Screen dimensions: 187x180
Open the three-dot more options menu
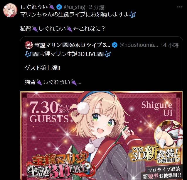tap(180, 7)
